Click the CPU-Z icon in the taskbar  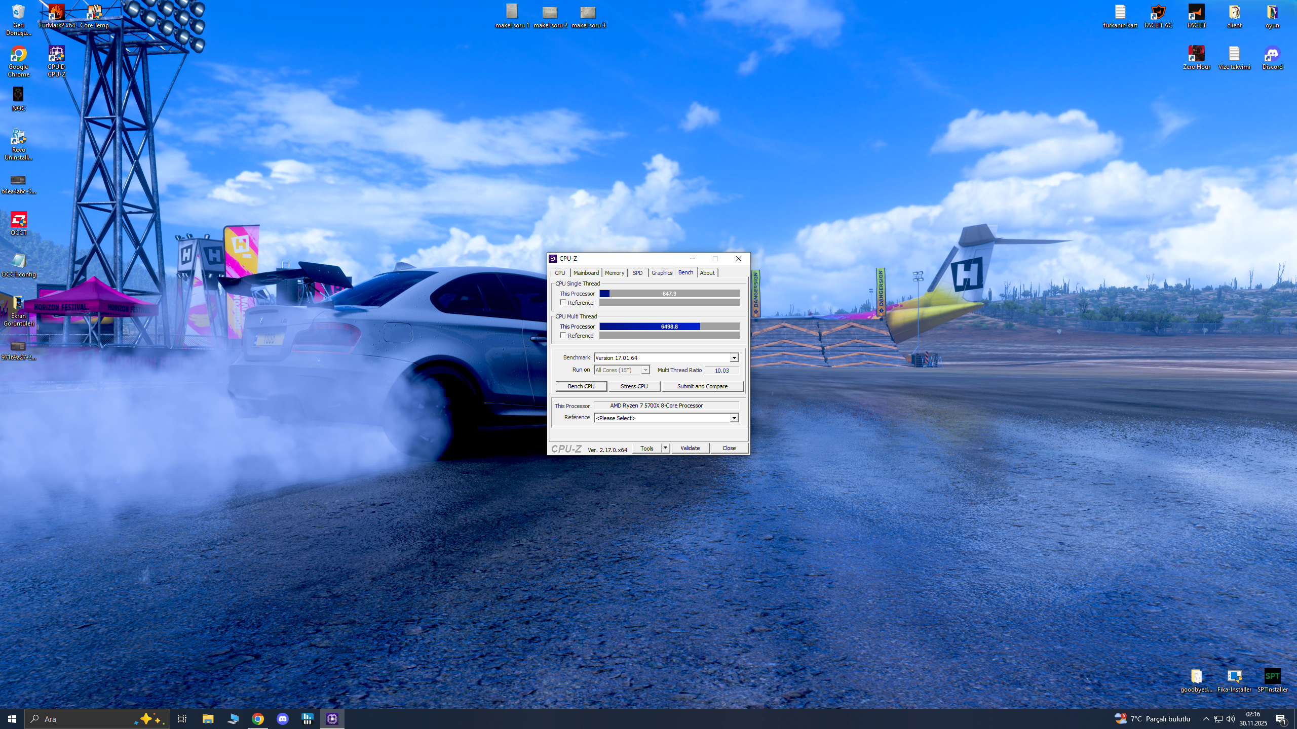[332, 718]
